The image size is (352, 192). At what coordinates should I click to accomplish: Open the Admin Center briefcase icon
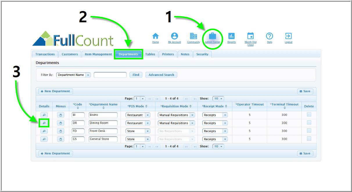pos(213,36)
